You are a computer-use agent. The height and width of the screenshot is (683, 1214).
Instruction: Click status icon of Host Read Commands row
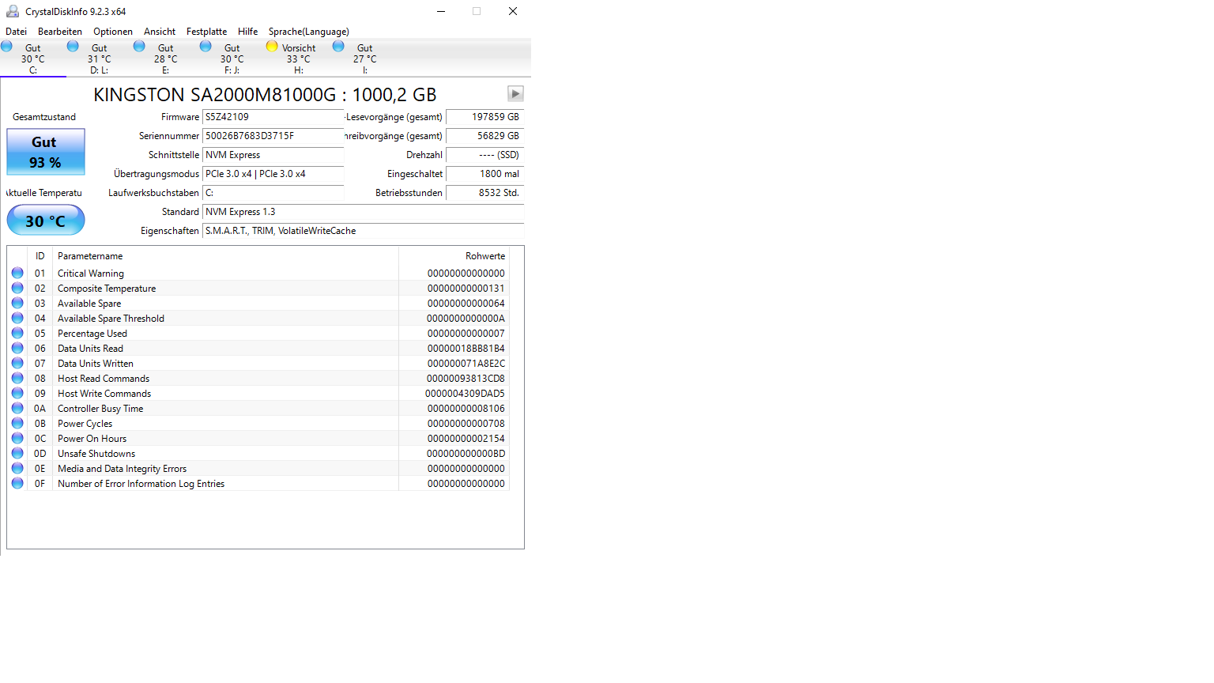click(x=17, y=378)
